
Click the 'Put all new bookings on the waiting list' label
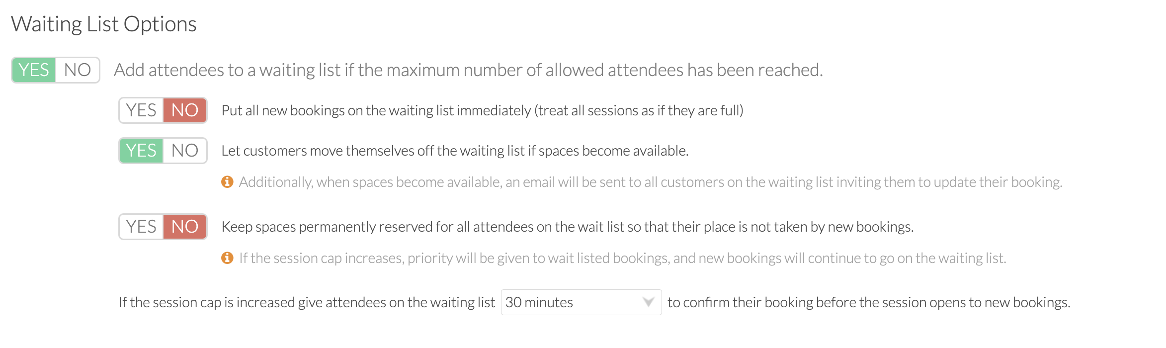tap(482, 110)
